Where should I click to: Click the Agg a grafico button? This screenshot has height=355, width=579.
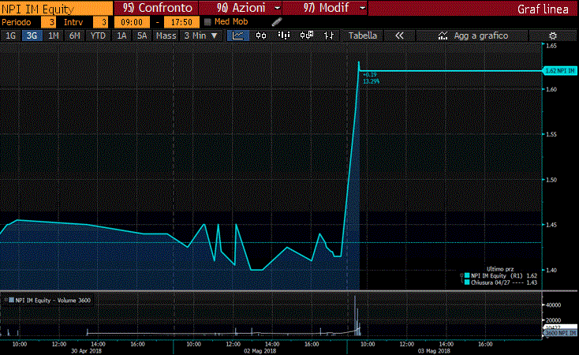(x=473, y=35)
